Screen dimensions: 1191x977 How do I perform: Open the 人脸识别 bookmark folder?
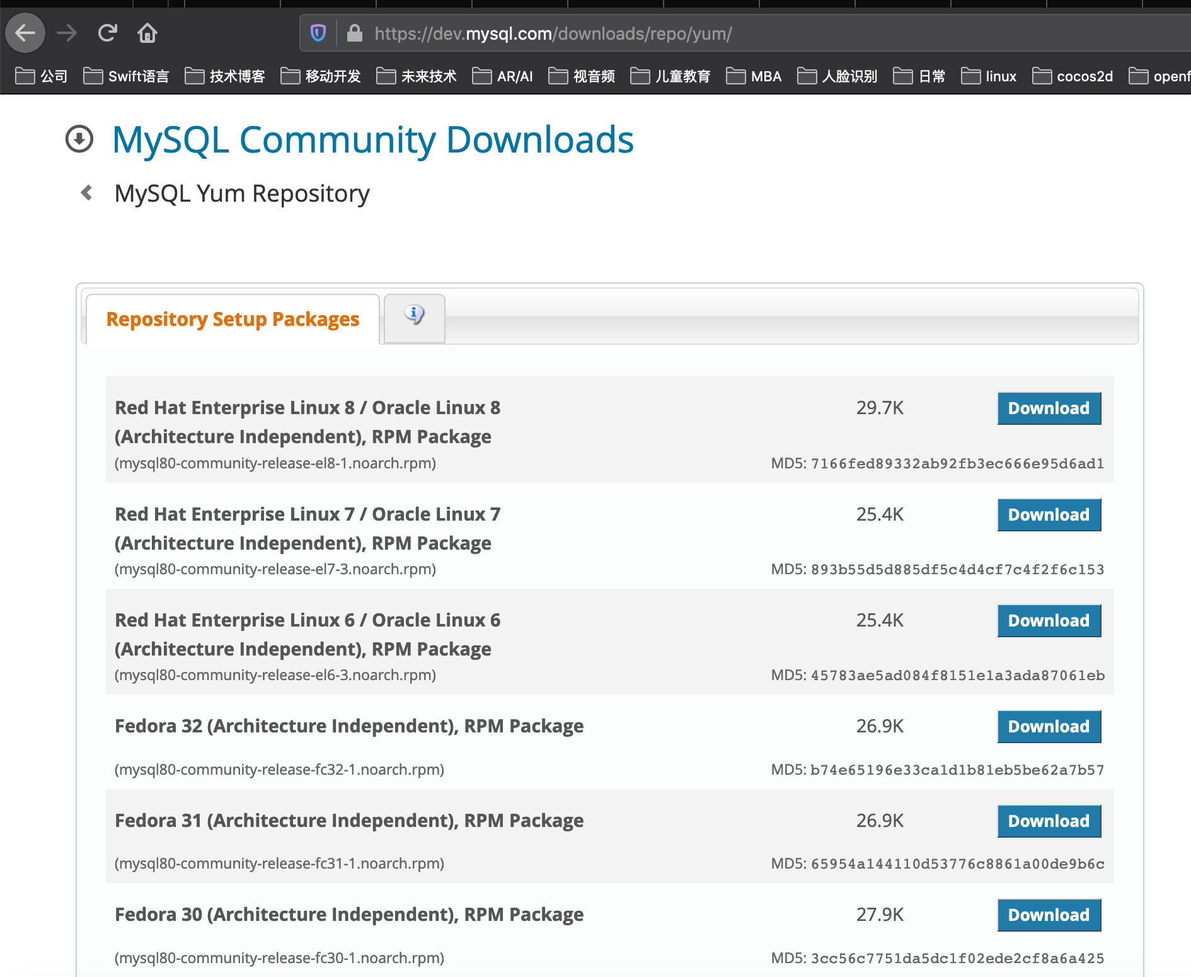tap(837, 76)
